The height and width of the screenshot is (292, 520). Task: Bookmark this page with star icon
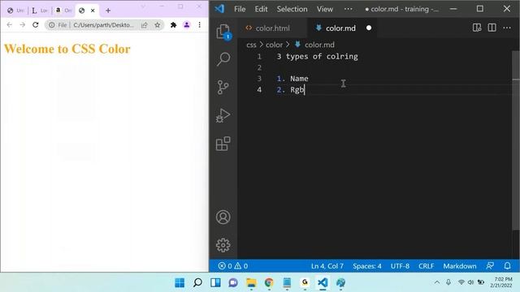pos(157,25)
